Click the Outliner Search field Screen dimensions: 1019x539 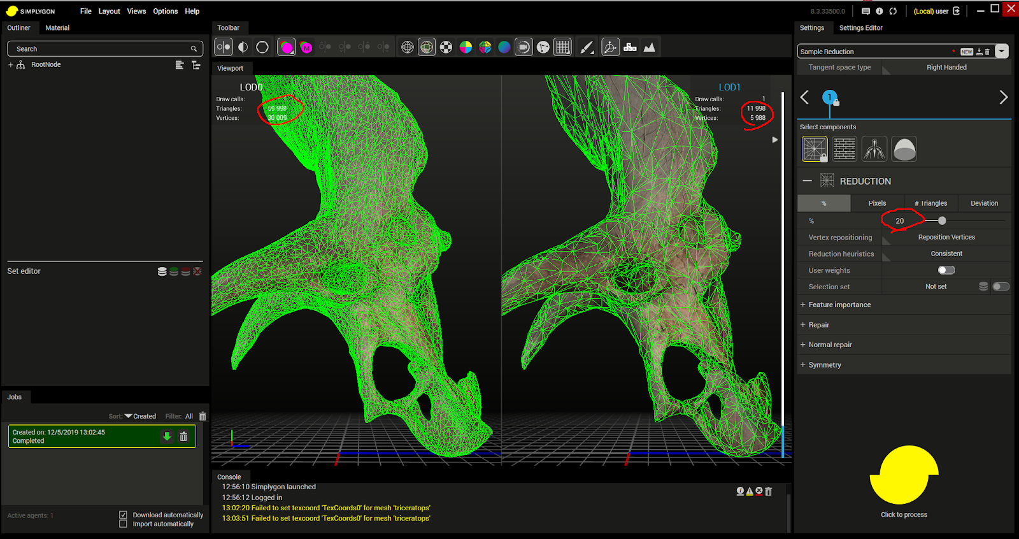(x=105, y=49)
